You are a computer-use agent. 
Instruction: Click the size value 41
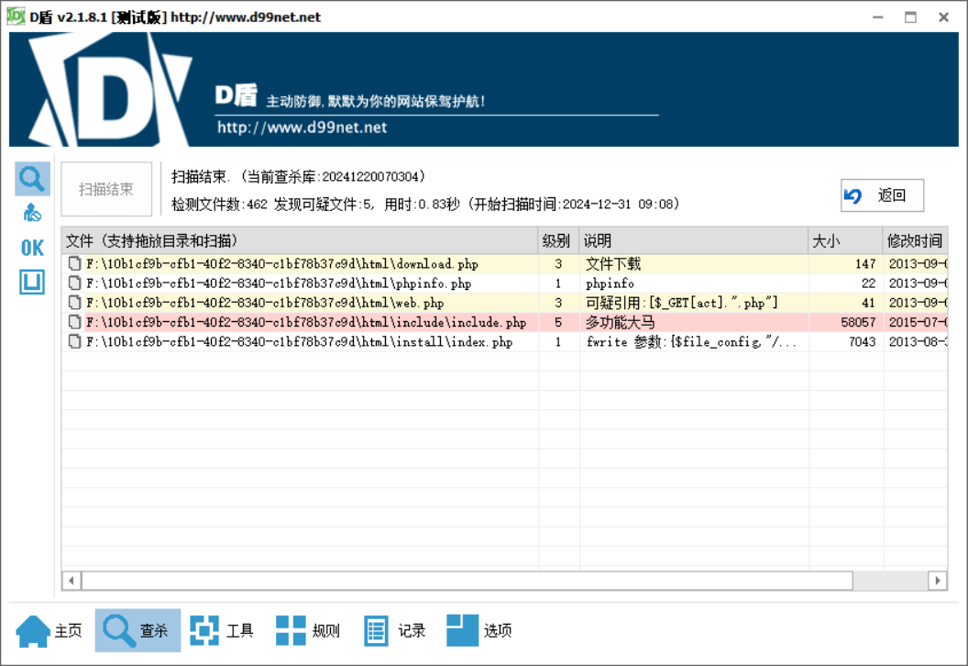pyautogui.click(x=869, y=303)
